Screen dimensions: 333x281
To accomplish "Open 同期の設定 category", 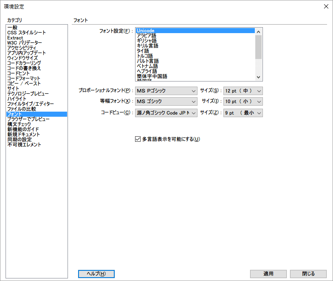I will click(37, 139).
